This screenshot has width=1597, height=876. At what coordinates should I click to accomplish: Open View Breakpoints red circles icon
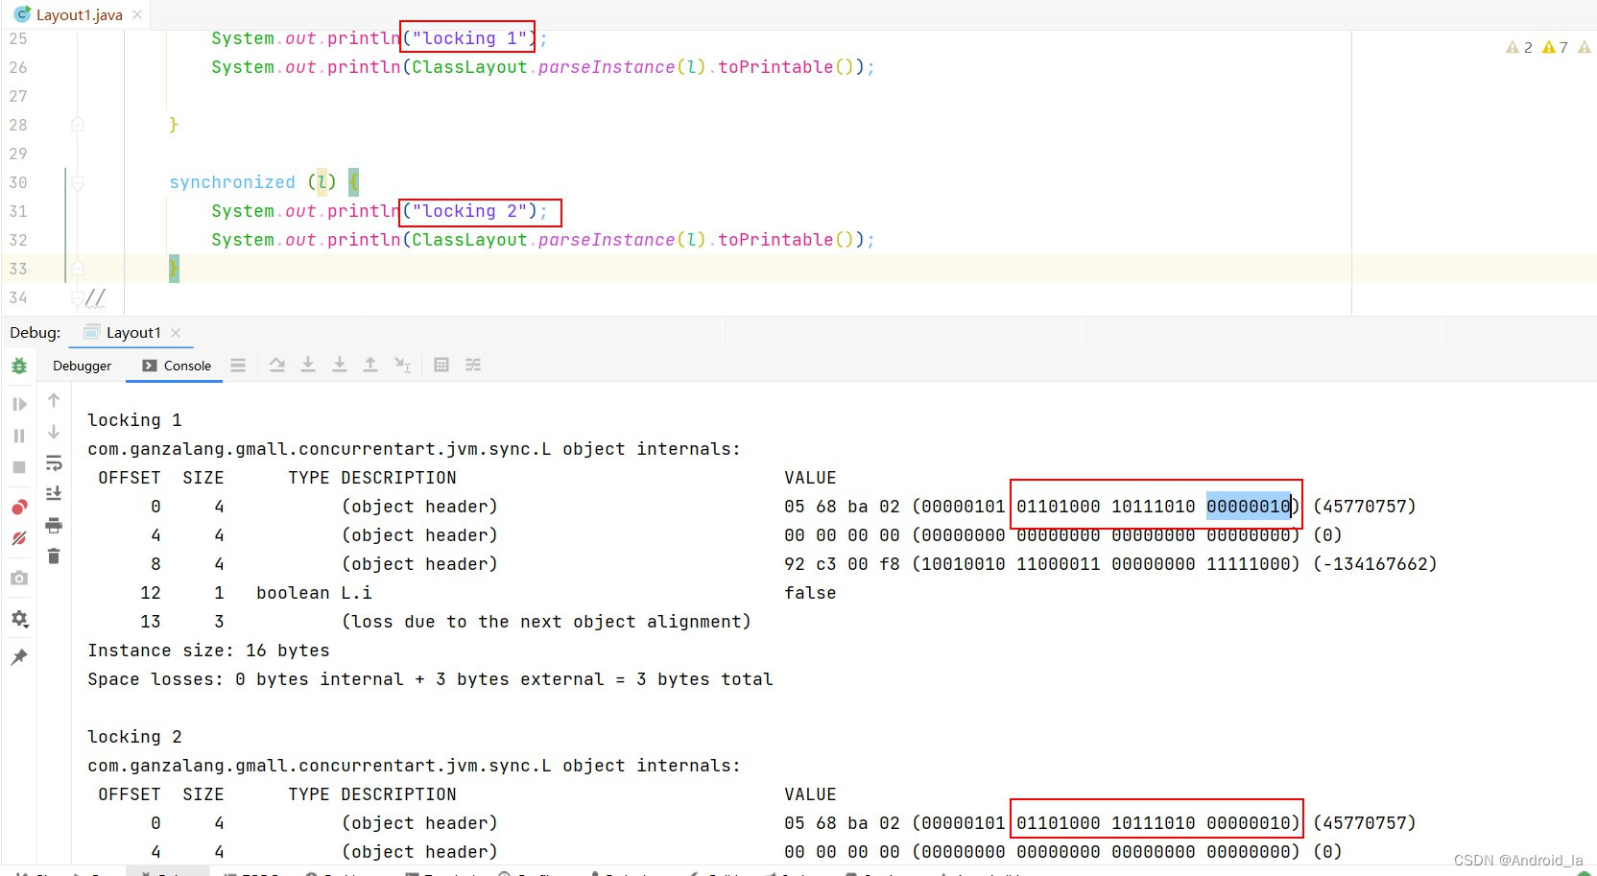pos(19,507)
